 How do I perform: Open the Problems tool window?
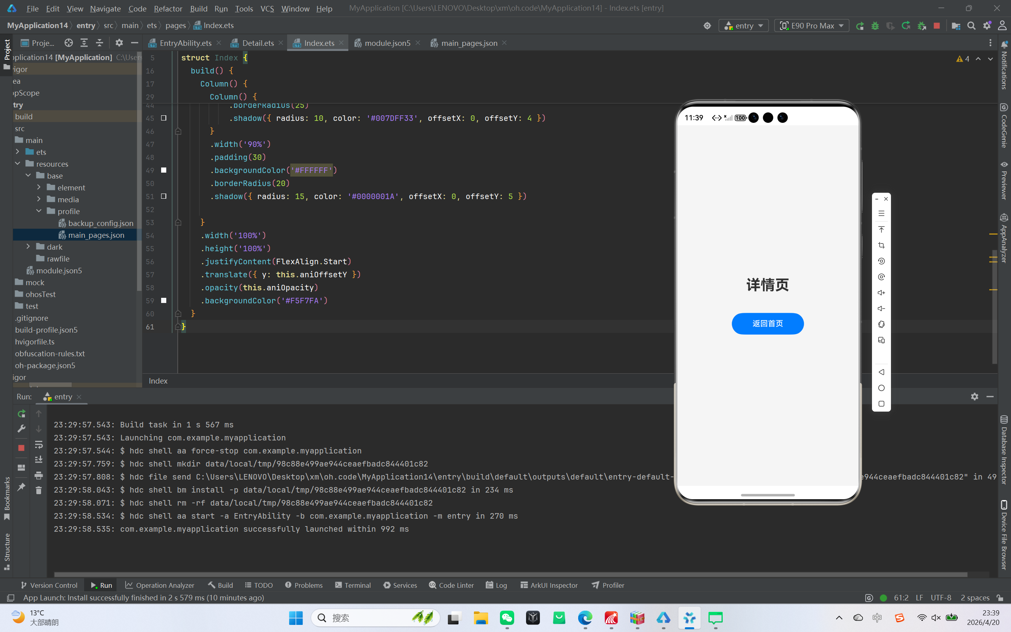[x=304, y=585]
